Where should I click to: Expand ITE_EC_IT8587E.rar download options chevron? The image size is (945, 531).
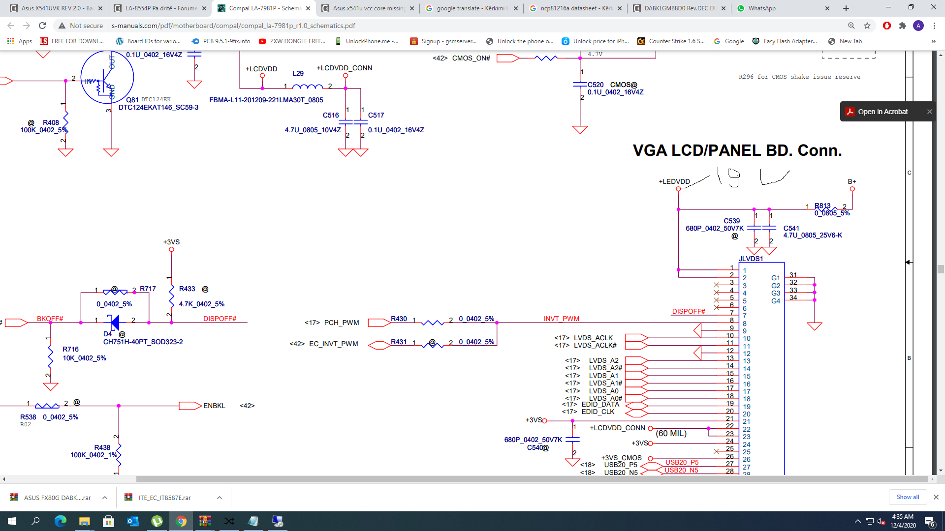(220, 498)
